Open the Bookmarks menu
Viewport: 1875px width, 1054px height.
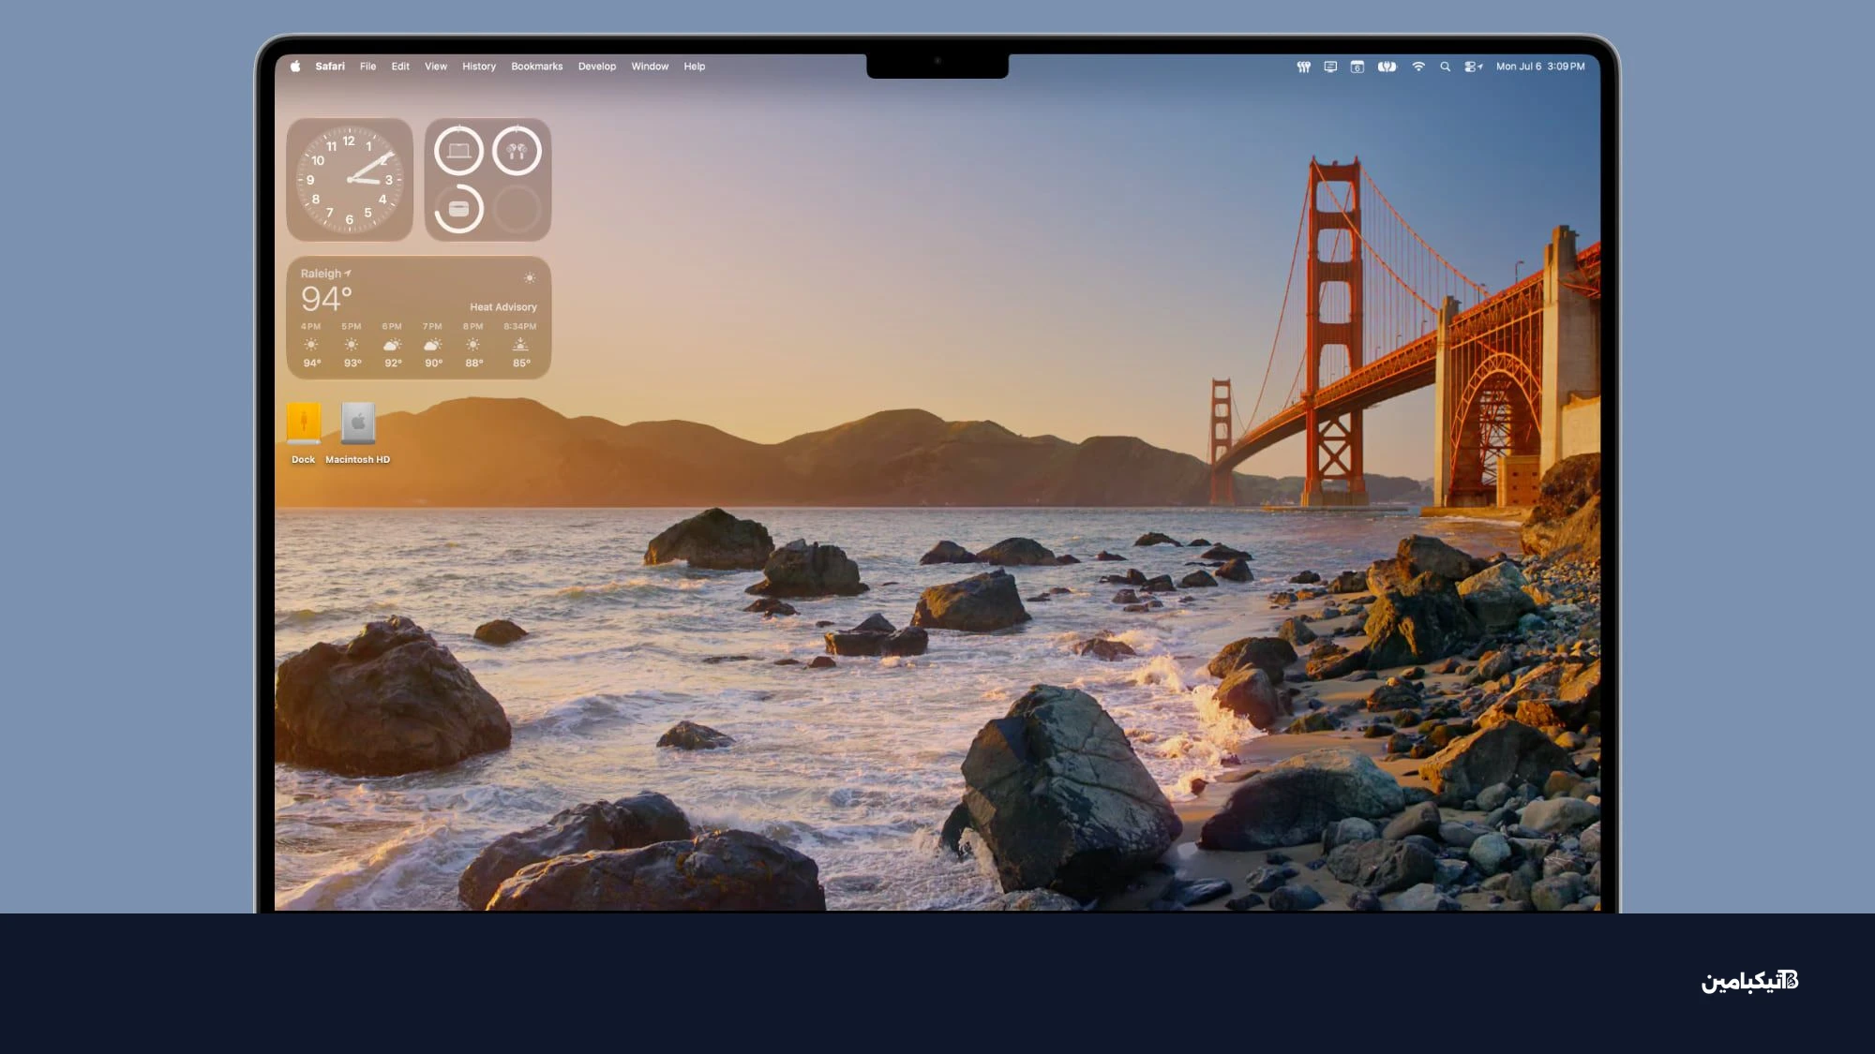coord(537,67)
